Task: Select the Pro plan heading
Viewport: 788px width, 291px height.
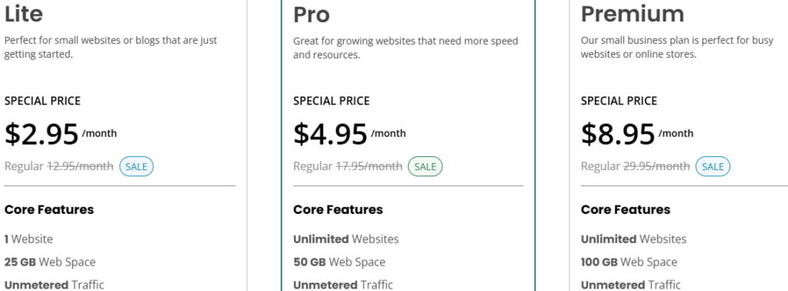Action: coord(312,15)
